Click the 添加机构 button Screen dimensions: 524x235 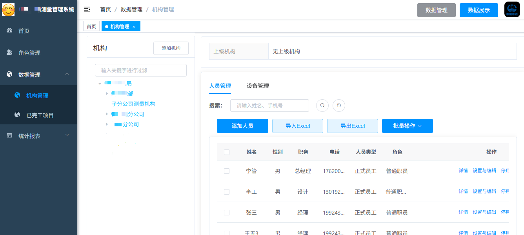coord(171,48)
